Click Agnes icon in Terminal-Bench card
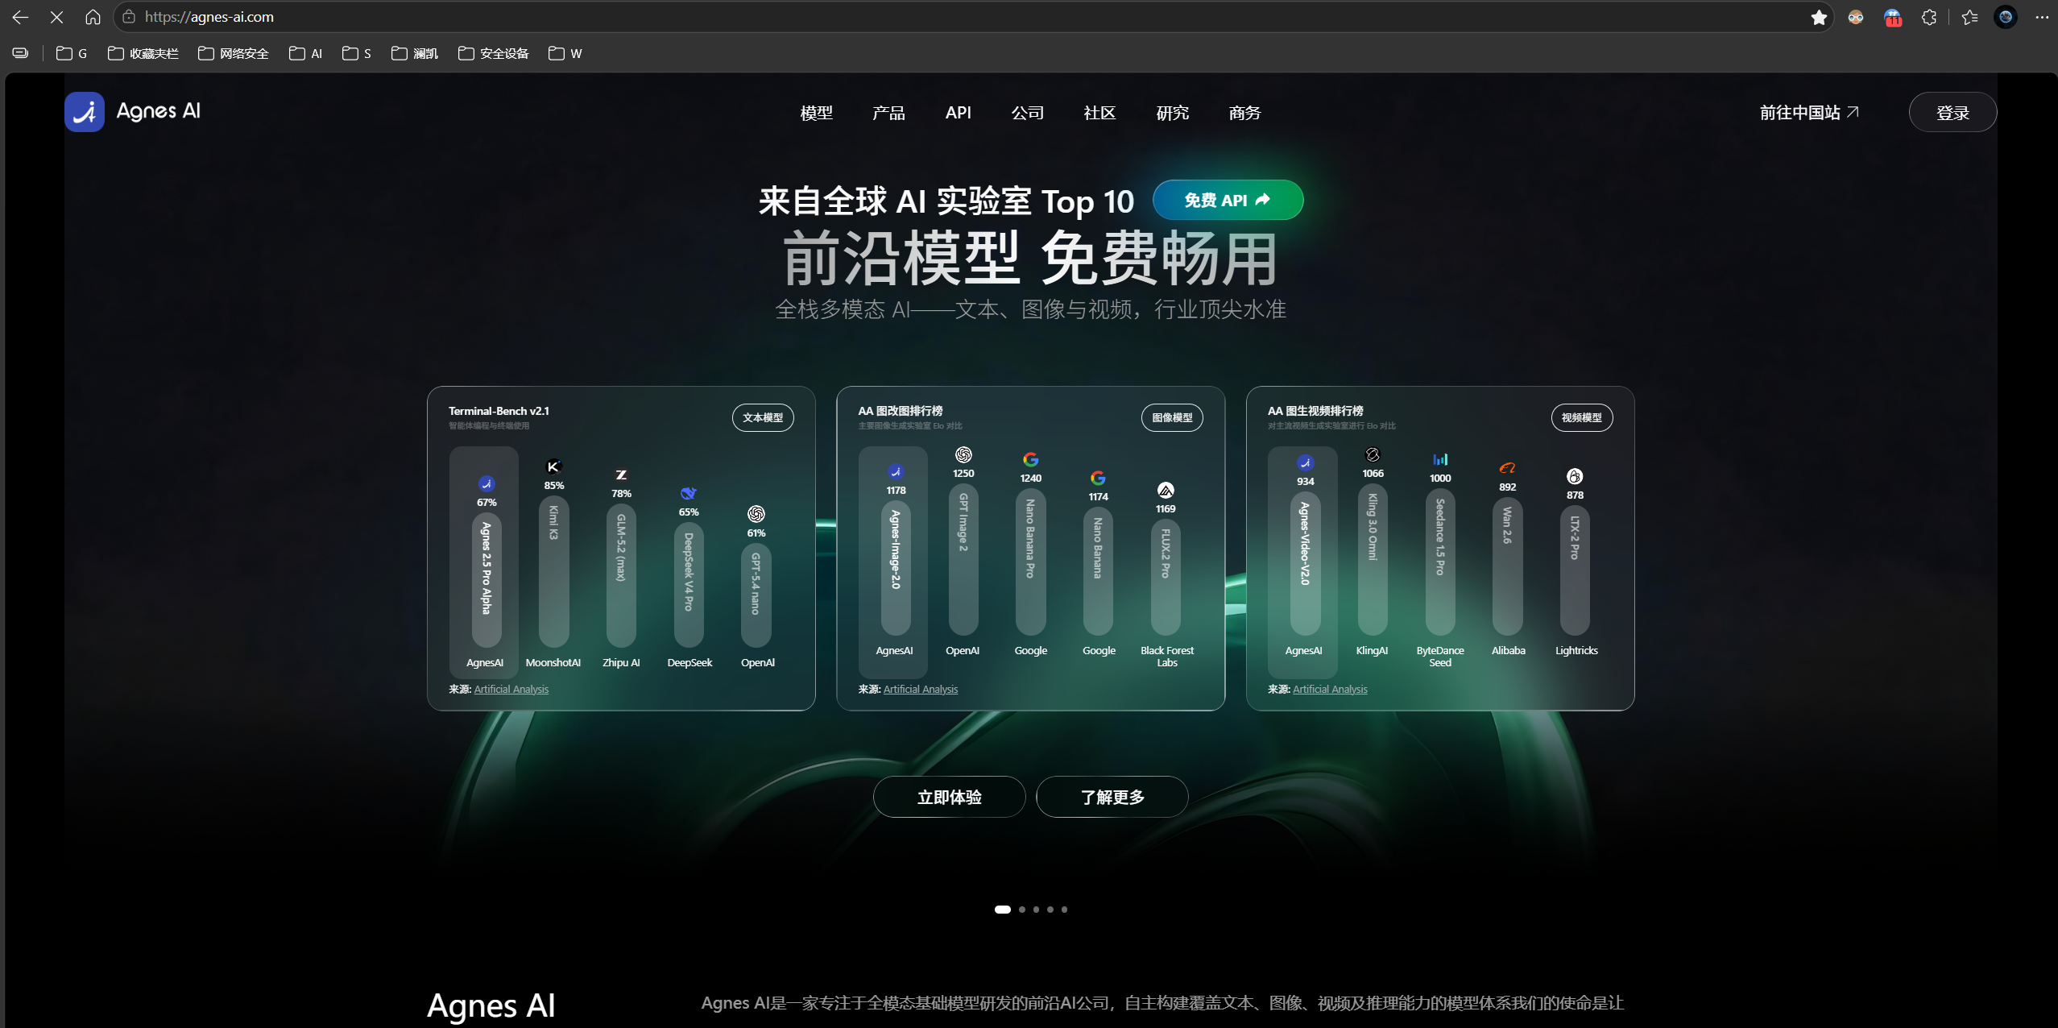The image size is (2058, 1028). 487,483
